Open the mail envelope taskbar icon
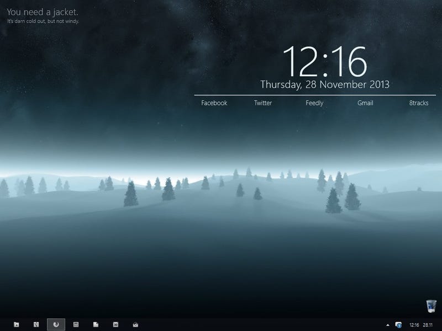 [135, 324]
